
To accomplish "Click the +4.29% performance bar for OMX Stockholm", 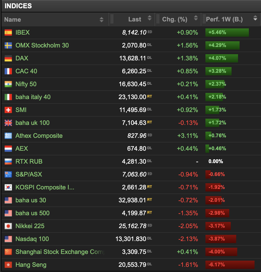I will pos(222,45).
